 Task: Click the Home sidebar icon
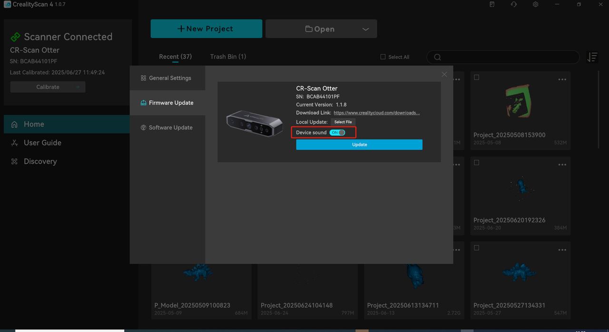click(15, 124)
